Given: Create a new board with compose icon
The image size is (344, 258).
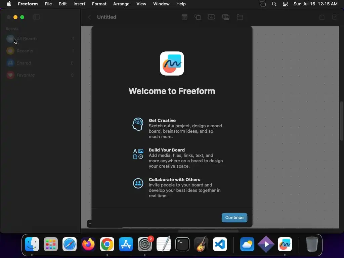Looking at the screenshot, I should (x=335, y=17).
